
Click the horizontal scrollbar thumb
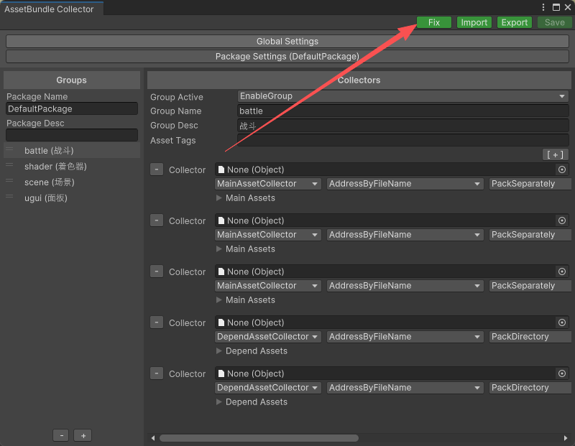coord(259,438)
